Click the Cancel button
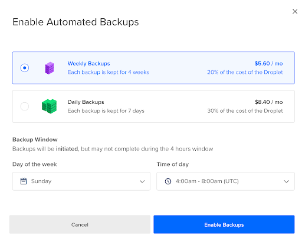 80,224
